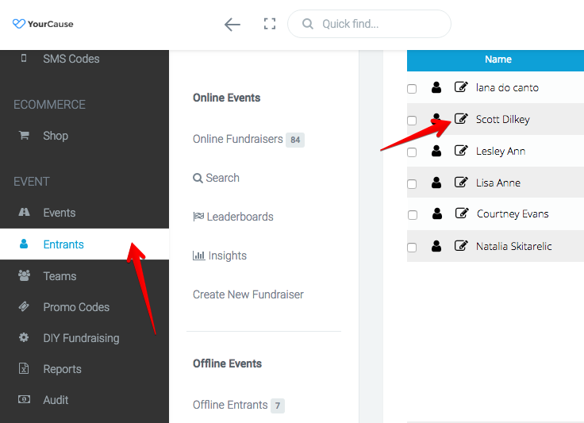584x423 pixels.
Task: Click the person icon for Courtney Evans
Action: 436,214
